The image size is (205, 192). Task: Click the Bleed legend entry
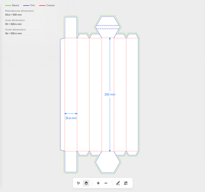pos(12,5)
